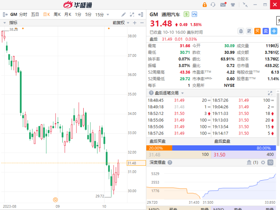Click the 31.50 after-hours ask row
The width and height of the screenshot is (280, 210).
click(x=243, y=155)
